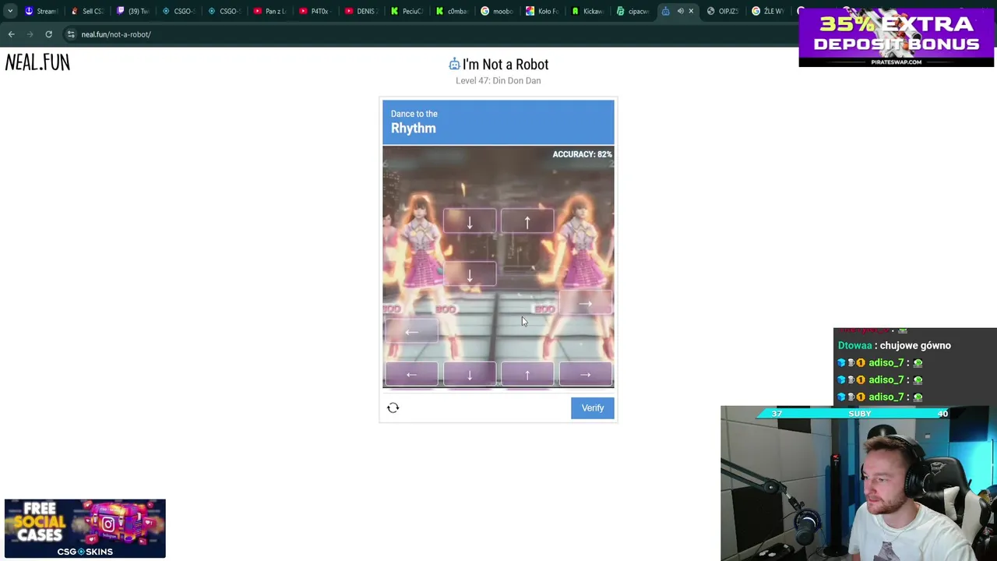Click the 35% Extra Deposit Bonus banner
The width and height of the screenshot is (997, 561).
coord(897,37)
